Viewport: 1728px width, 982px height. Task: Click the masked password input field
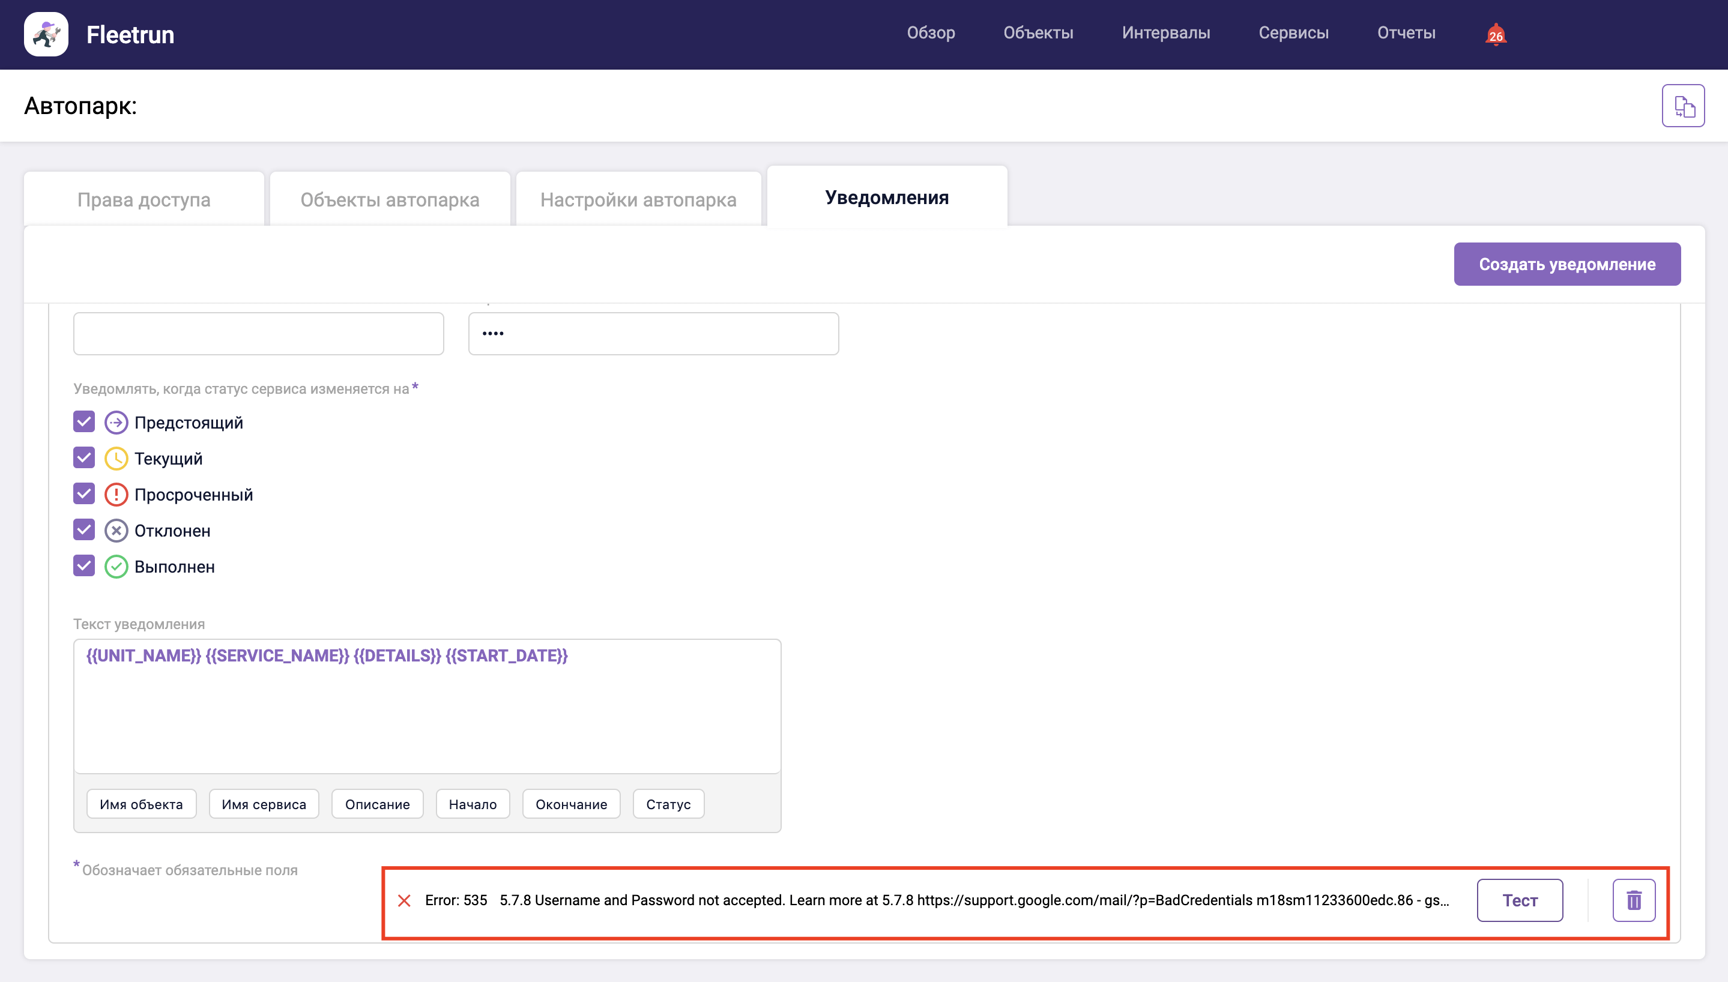click(x=652, y=333)
